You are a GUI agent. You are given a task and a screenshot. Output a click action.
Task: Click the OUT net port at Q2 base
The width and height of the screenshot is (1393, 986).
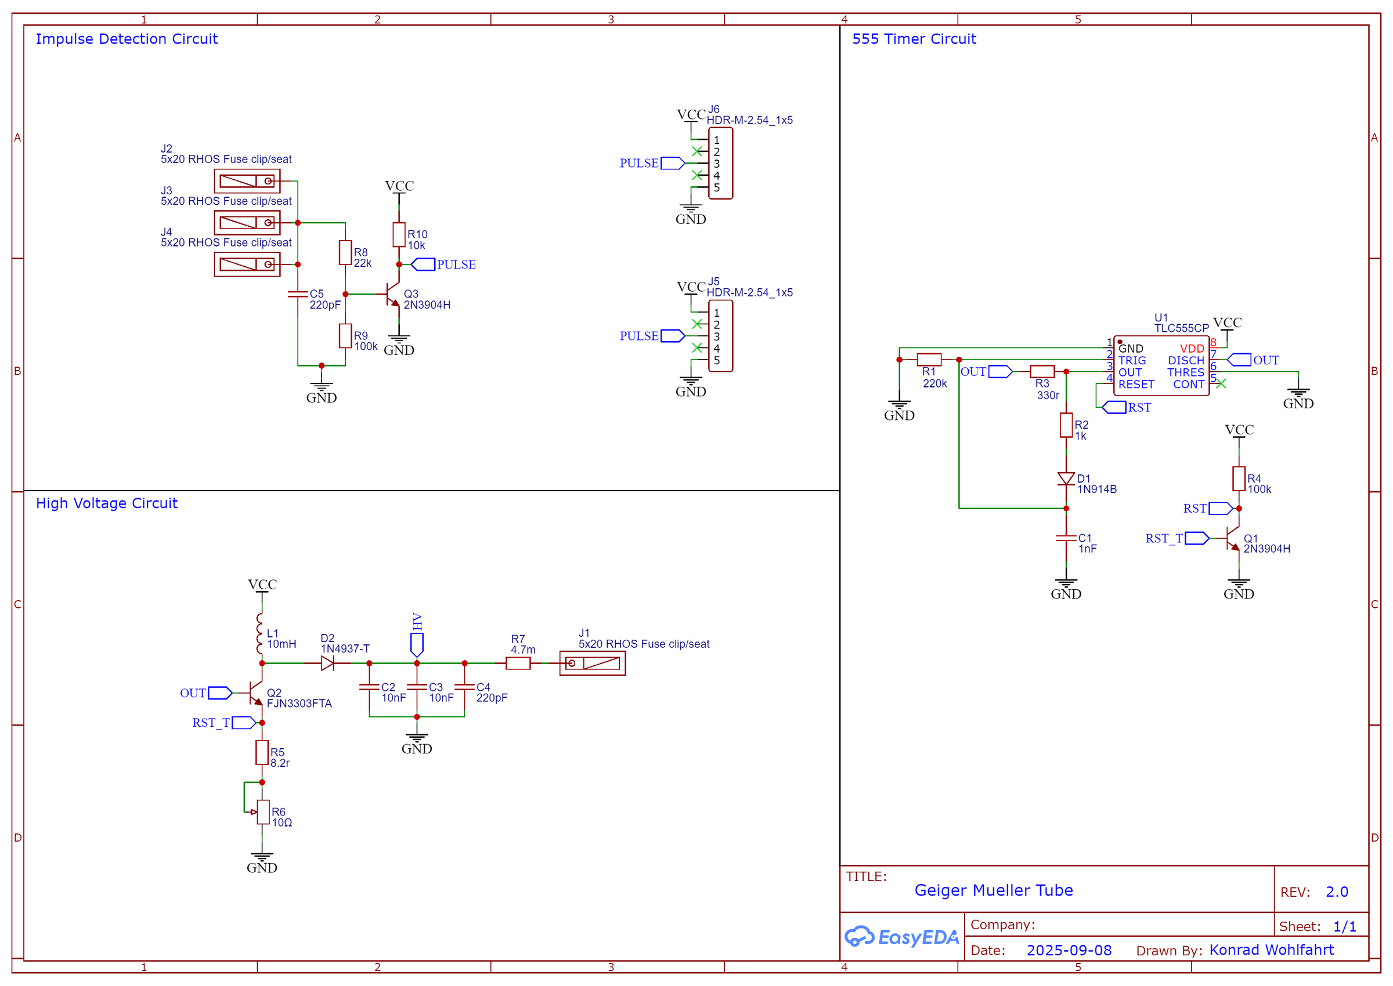tap(220, 693)
